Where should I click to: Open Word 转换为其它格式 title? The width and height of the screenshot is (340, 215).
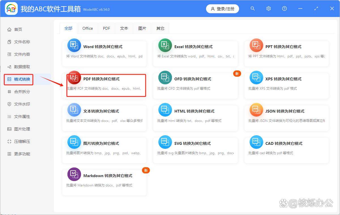tap(103, 47)
